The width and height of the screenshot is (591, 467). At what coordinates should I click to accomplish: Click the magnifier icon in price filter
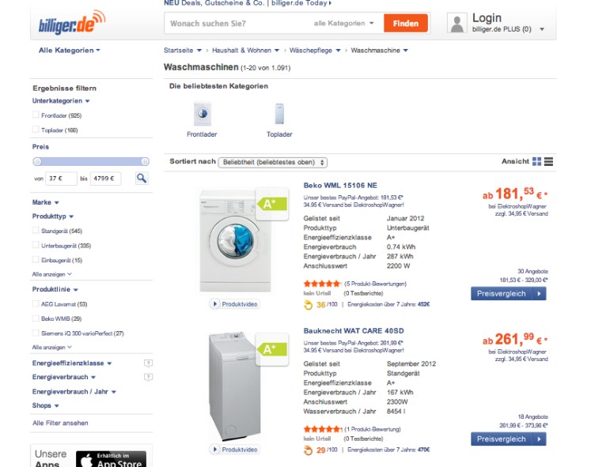[x=141, y=179]
